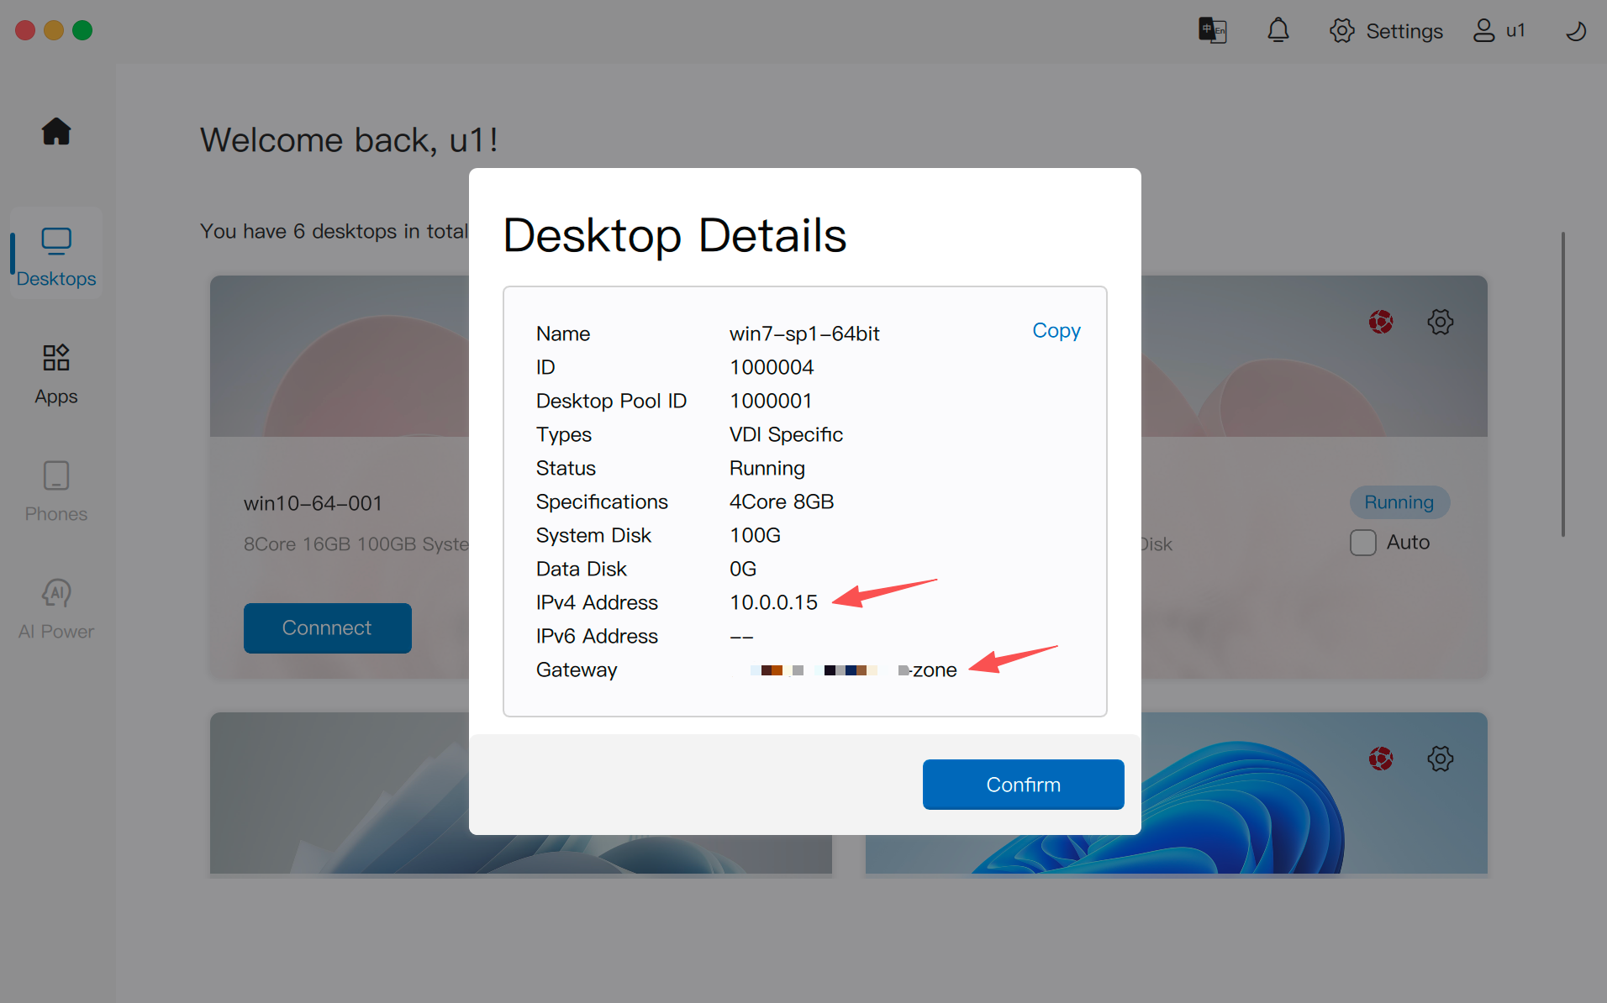This screenshot has width=1607, height=1003.
Task: Copy the desktop details
Action: click(1056, 331)
